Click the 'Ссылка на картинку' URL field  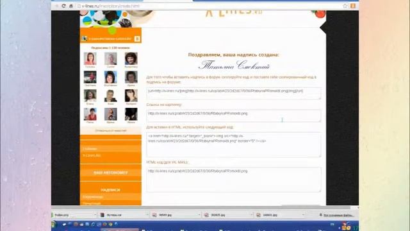click(x=233, y=116)
